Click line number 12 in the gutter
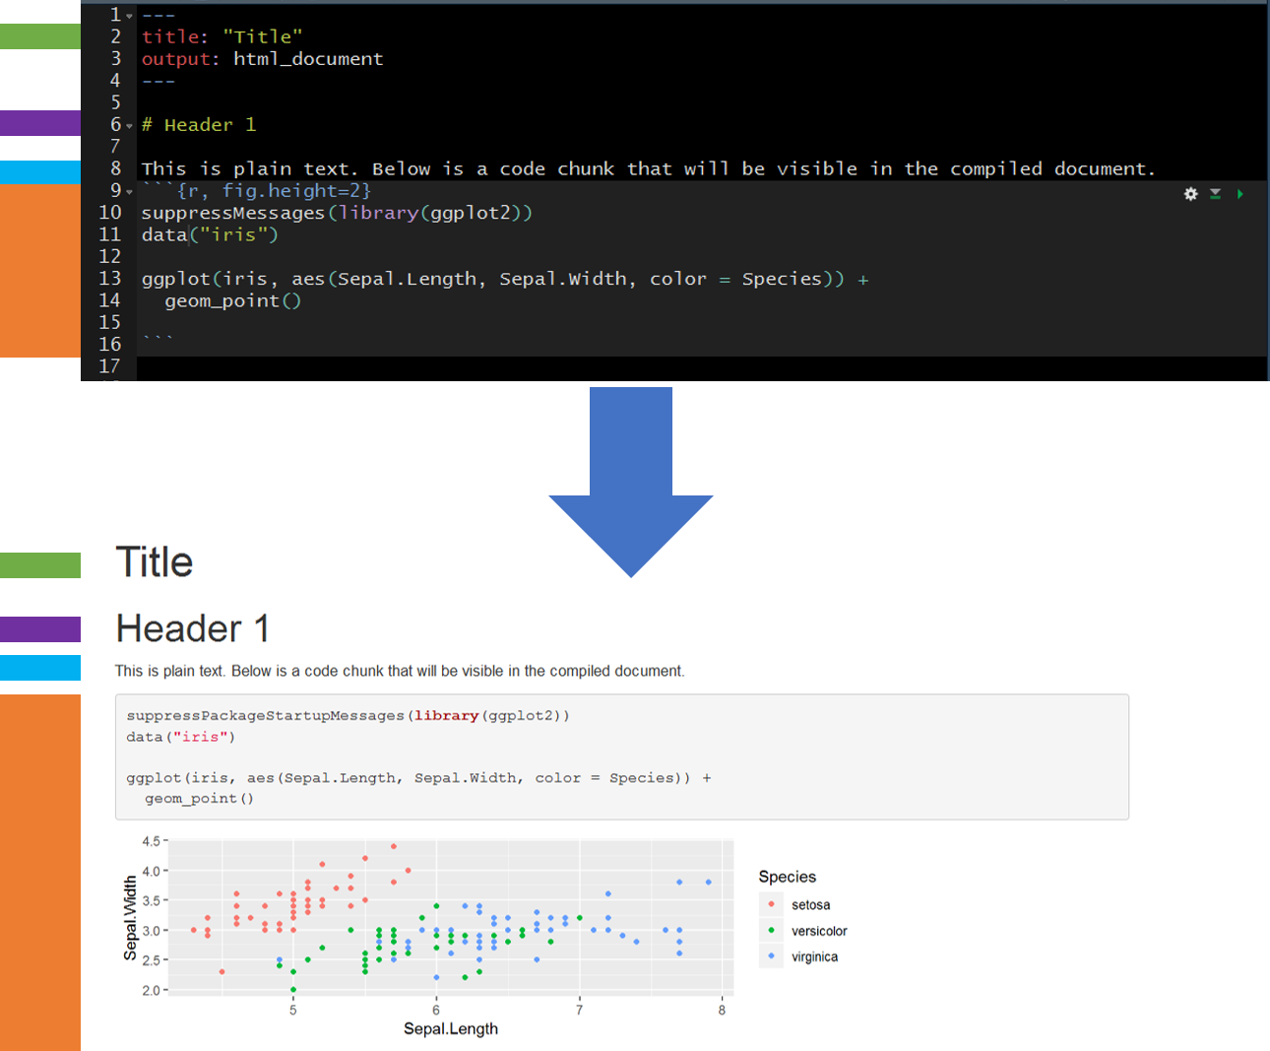This screenshot has width=1270, height=1051. coord(109,256)
